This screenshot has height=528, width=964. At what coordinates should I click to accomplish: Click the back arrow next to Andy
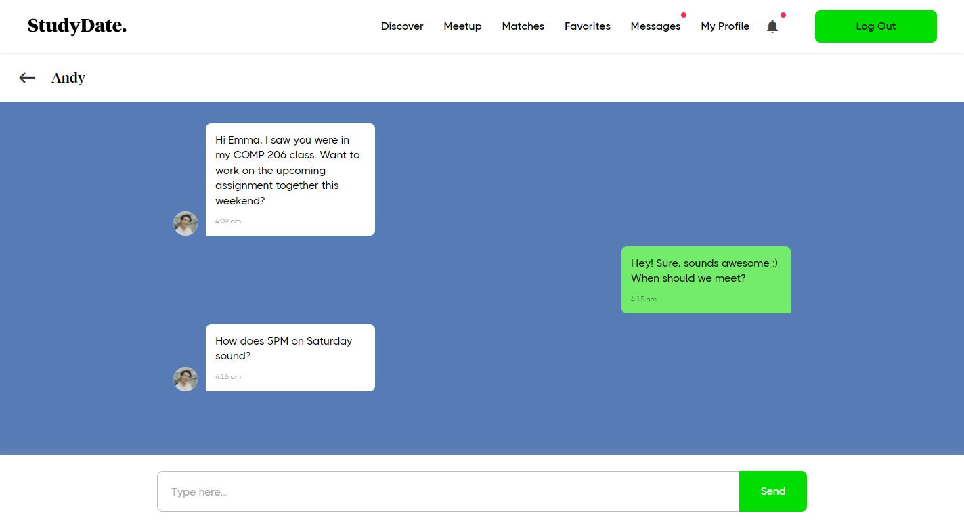coord(27,78)
